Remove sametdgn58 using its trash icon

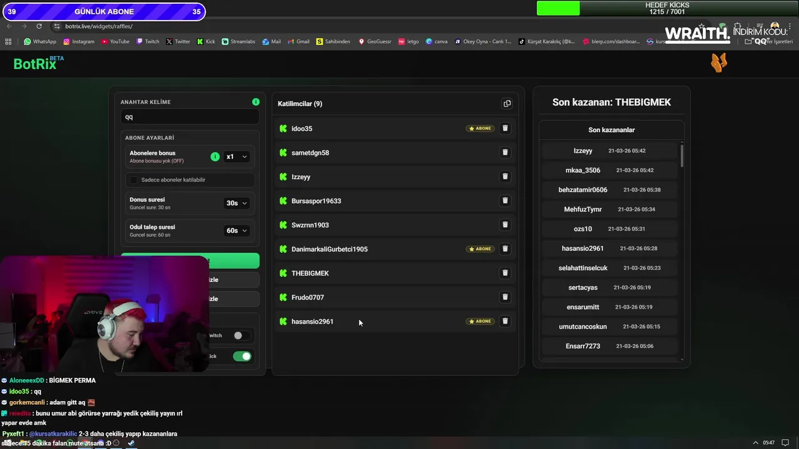(x=505, y=152)
